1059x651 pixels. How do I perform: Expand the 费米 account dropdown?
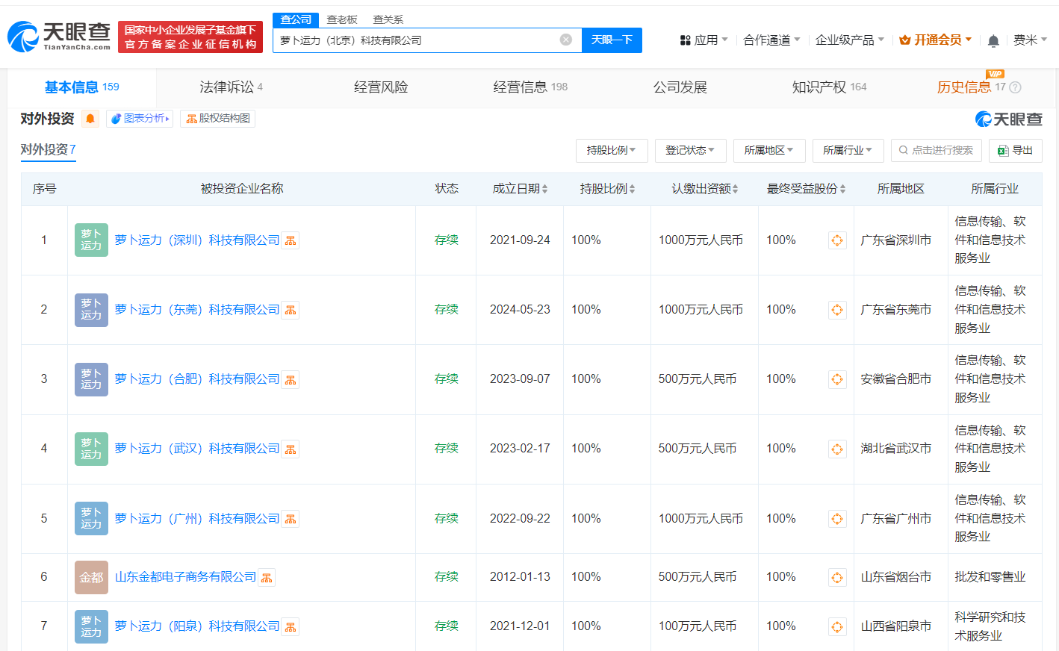[1033, 40]
